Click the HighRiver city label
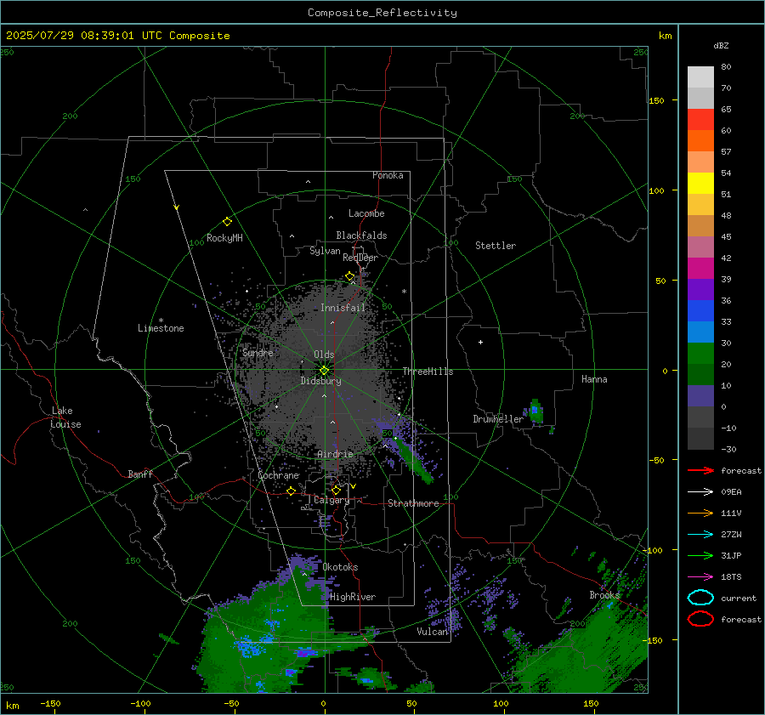The image size is (765, 715). coord(353,597)
